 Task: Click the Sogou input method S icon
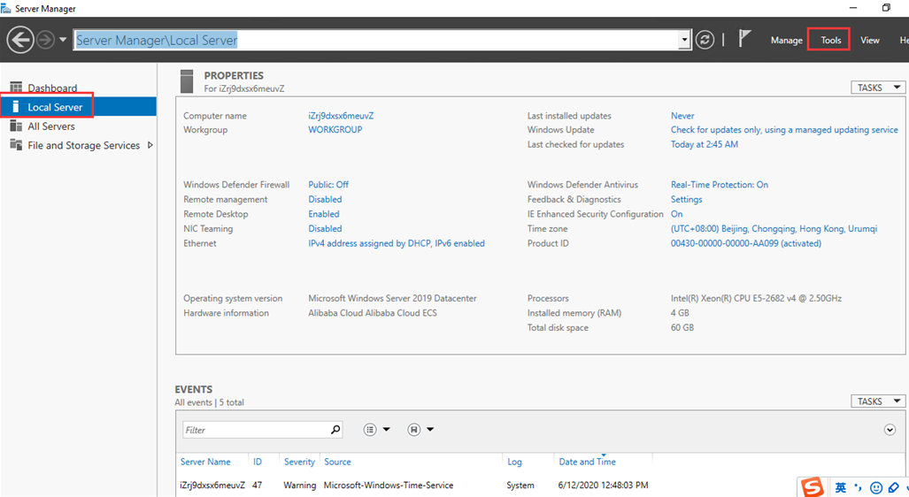pyautogui.click(x=813, y=487)
